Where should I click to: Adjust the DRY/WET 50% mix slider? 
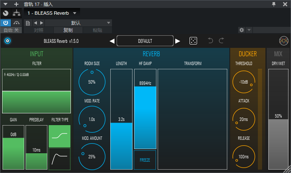pos(278,119)
